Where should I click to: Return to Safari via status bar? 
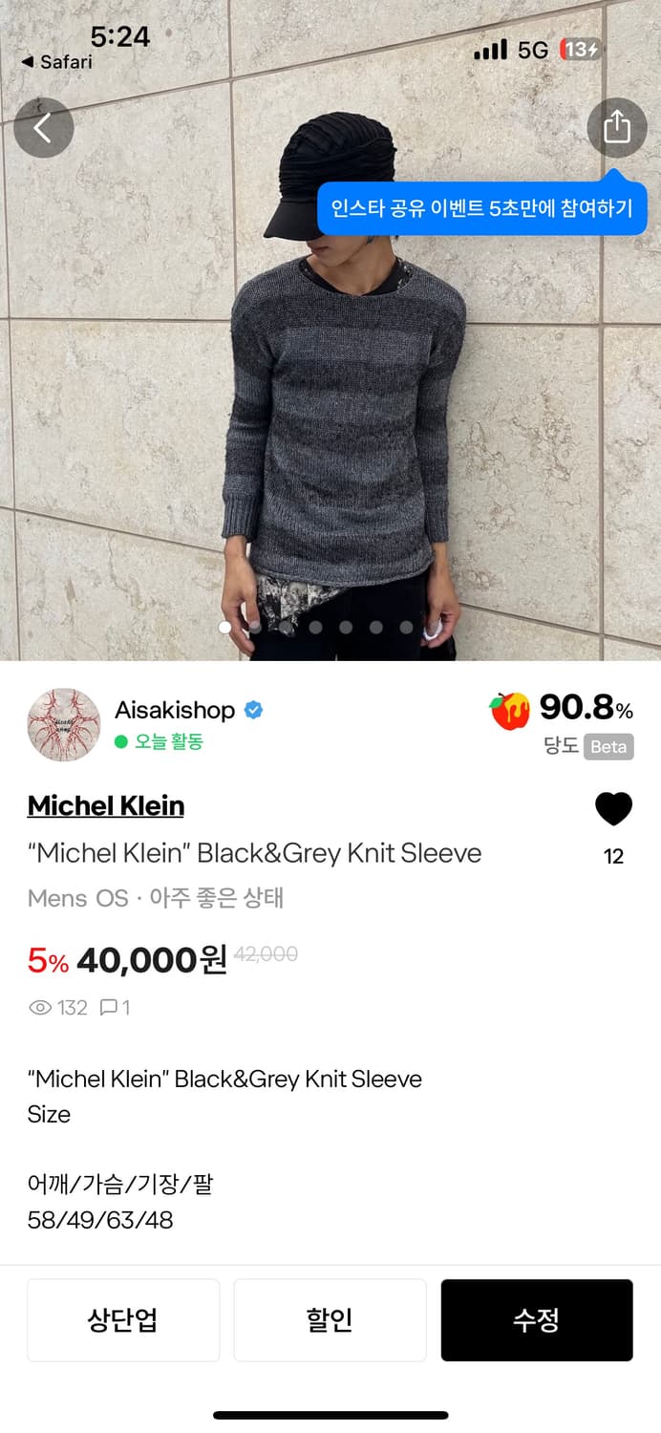(56, 61)
